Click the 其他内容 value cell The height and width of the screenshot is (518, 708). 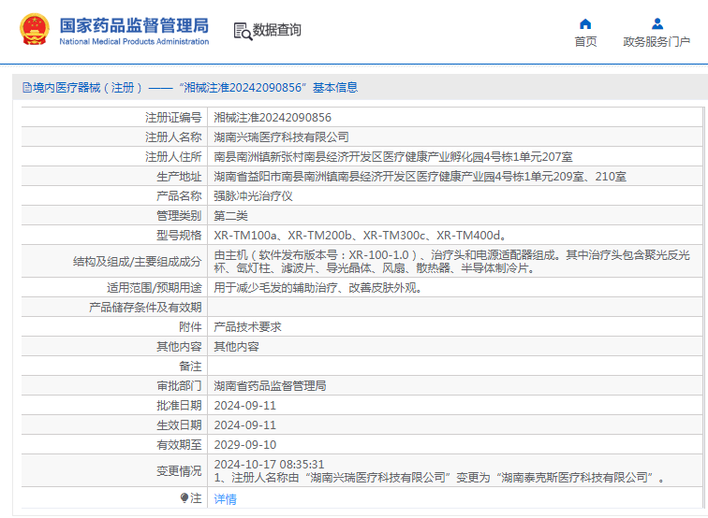click(236, 346)
